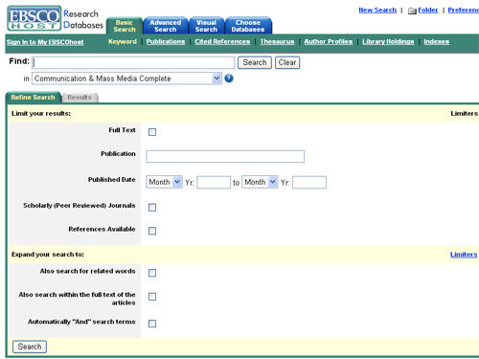The image size is (479, 359).
Task: Click the bottom Search button
Action: click(x=30, y=347)
